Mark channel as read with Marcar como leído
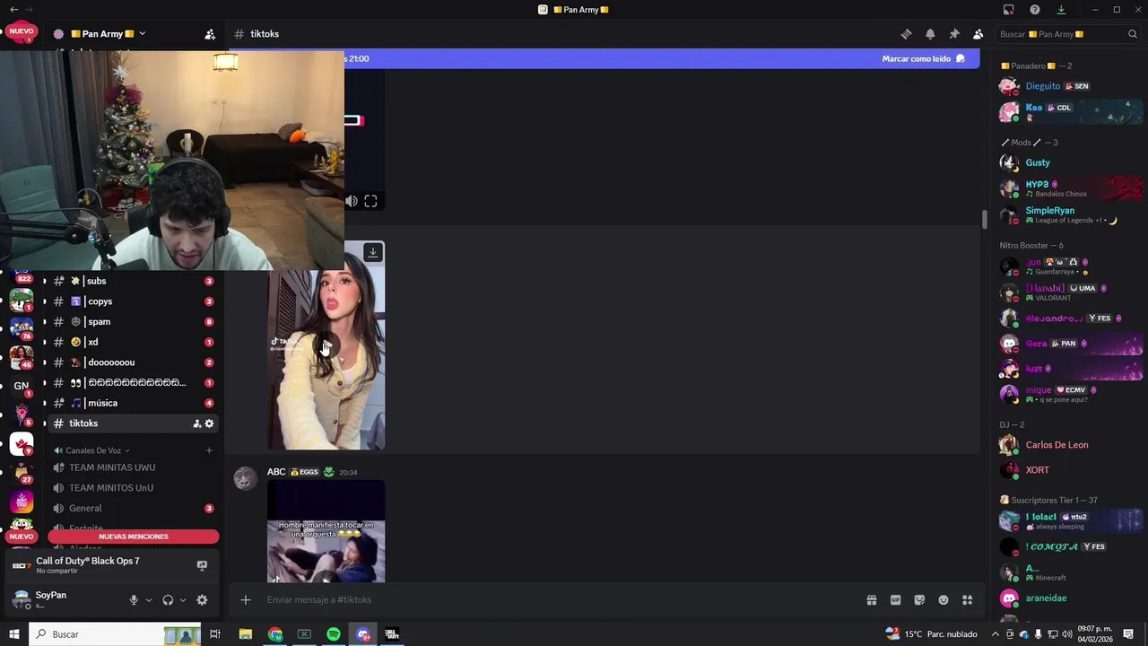 pos(924,58)
